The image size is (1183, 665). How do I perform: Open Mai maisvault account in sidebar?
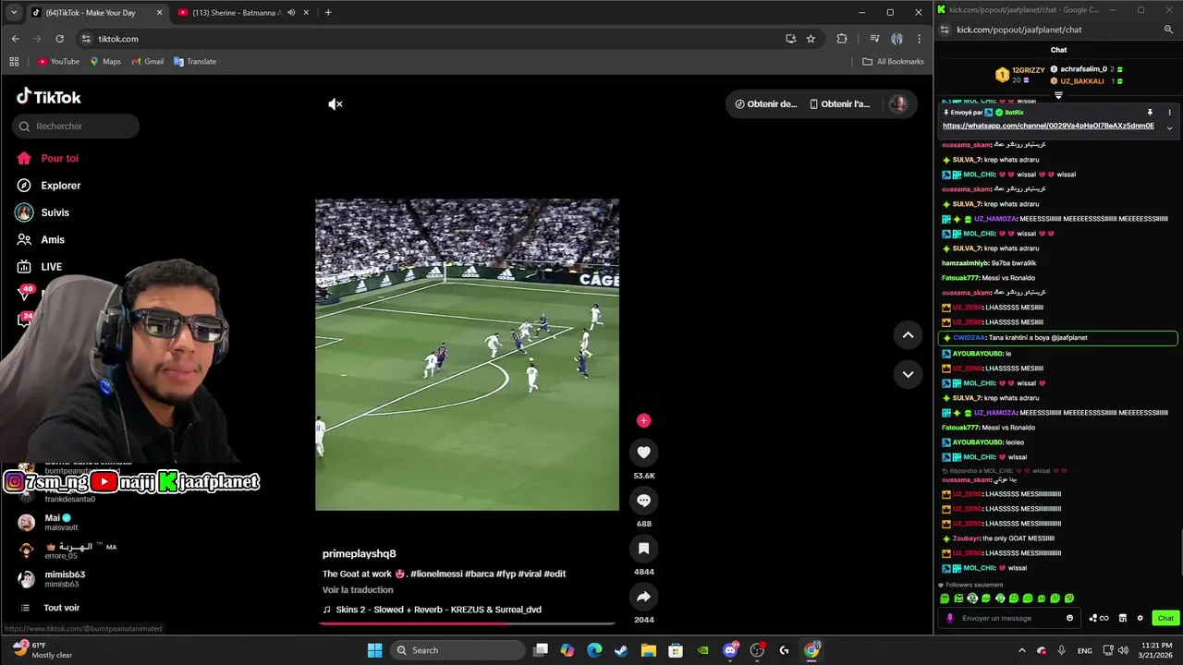pyautogui.click(x=61, y=522)
